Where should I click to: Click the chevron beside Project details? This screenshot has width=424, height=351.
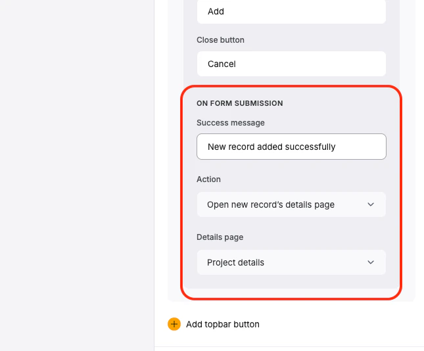[371, 262]
